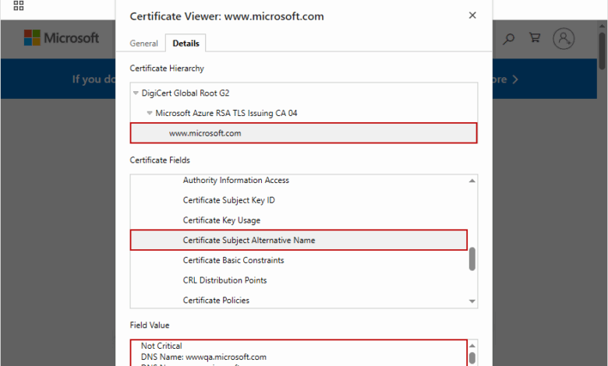Click the banner chevron link arrow

tap(515, 79)
